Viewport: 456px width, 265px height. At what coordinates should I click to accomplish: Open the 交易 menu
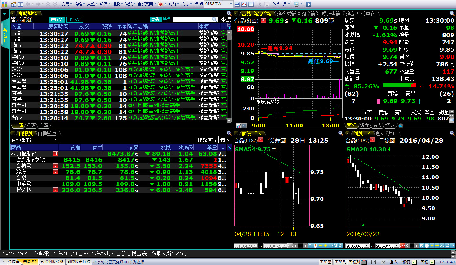click(x=66, y=4)
